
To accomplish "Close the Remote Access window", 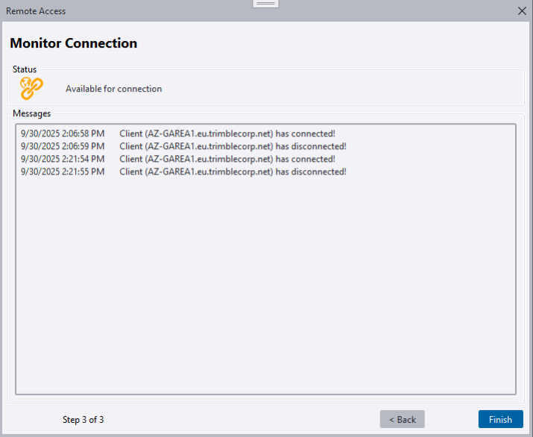I will click(522, 11).
